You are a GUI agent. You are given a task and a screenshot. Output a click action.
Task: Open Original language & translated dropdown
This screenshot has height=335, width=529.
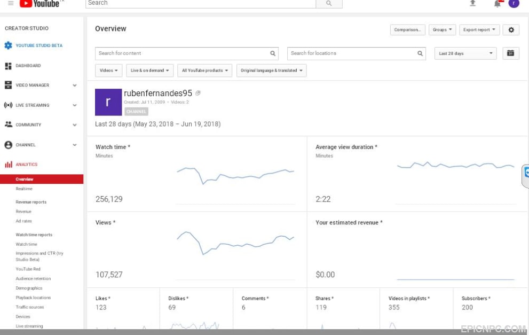(272, 71)
